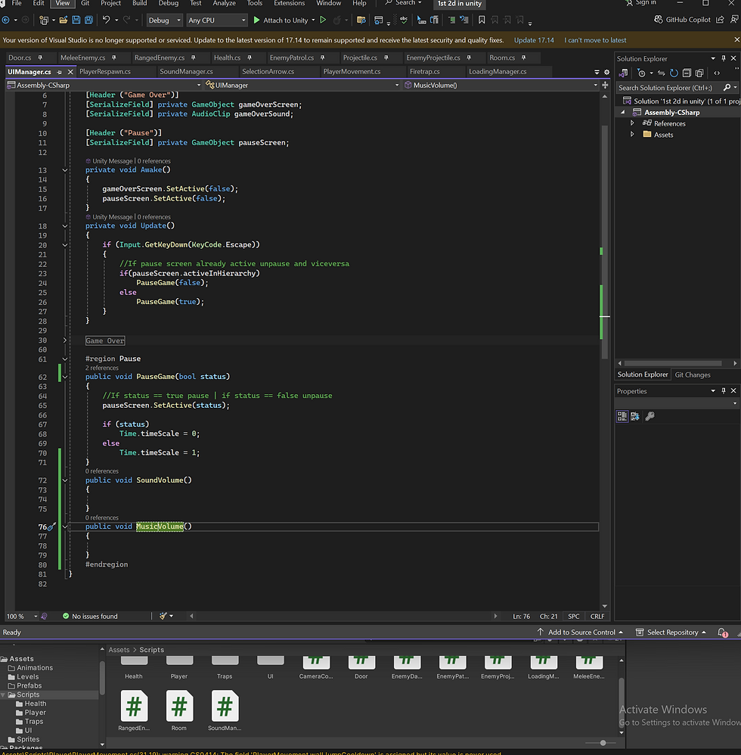Click Sync with Active Document arrows icon

tap(661, 73)
